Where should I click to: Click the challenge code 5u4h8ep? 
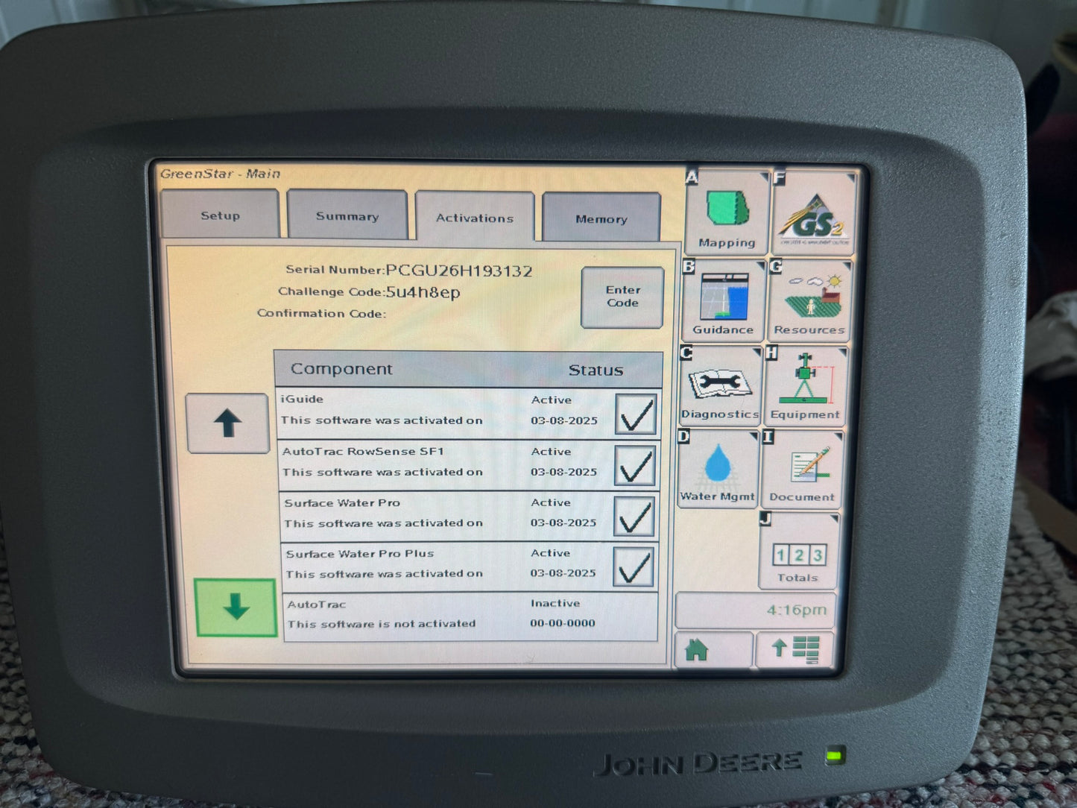[x=423, y=292]
